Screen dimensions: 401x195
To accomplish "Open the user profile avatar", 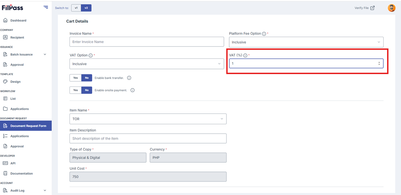I will tap(391, 8).
